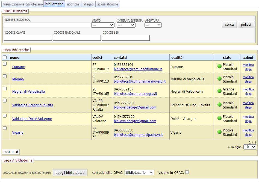Click slega for the Vigasio library
This screenshot has height=182, width=259.
tap(248, 135)
